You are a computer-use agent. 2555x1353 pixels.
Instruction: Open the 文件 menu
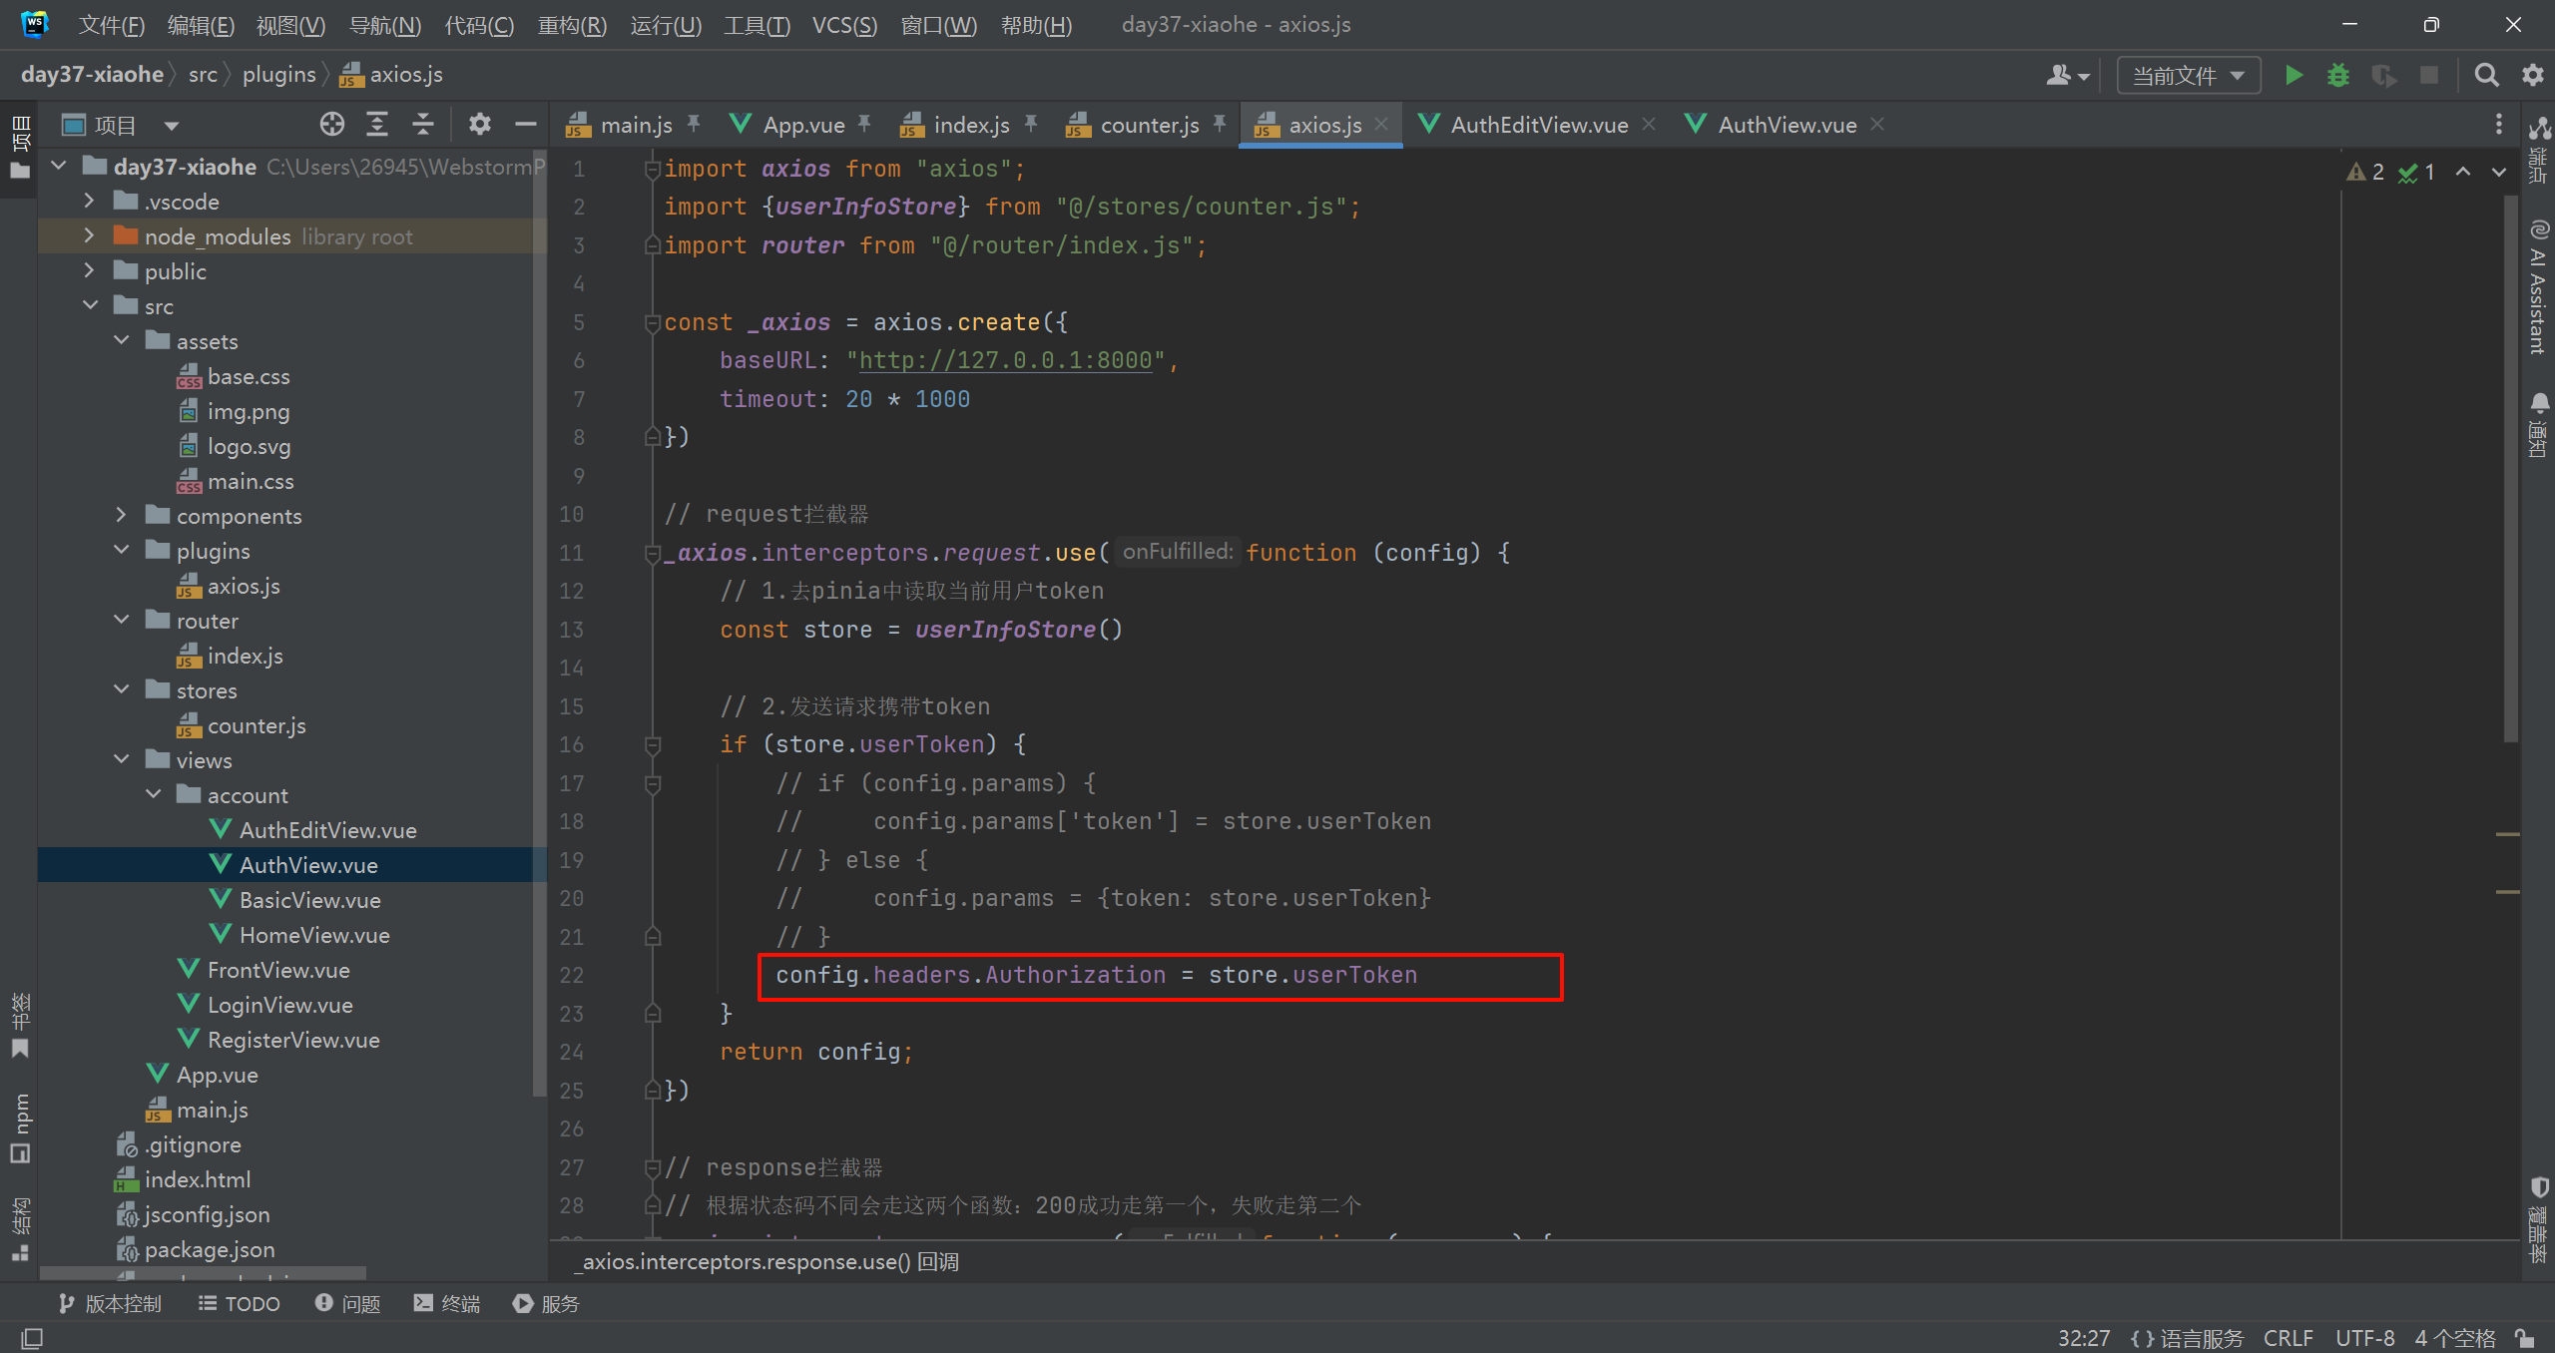click(x=111, y=25)
